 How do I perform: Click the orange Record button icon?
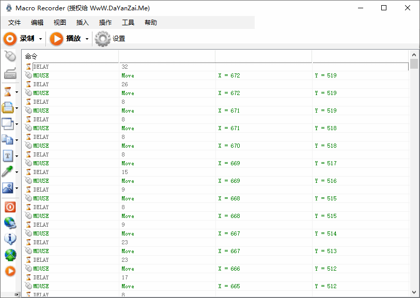pos(10,39)
